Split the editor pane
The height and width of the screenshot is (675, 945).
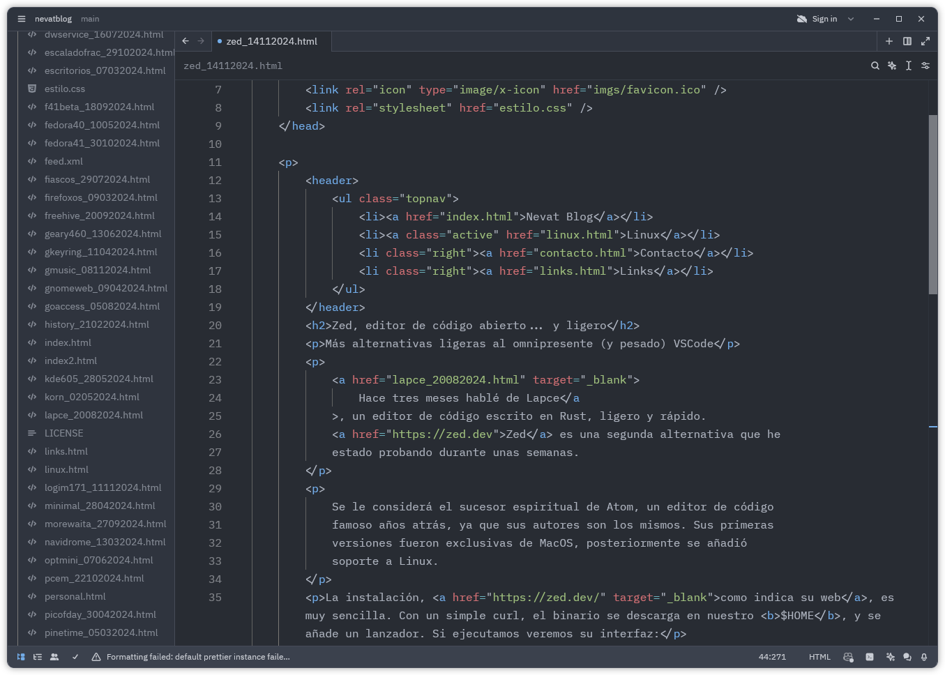click(907, 41)
